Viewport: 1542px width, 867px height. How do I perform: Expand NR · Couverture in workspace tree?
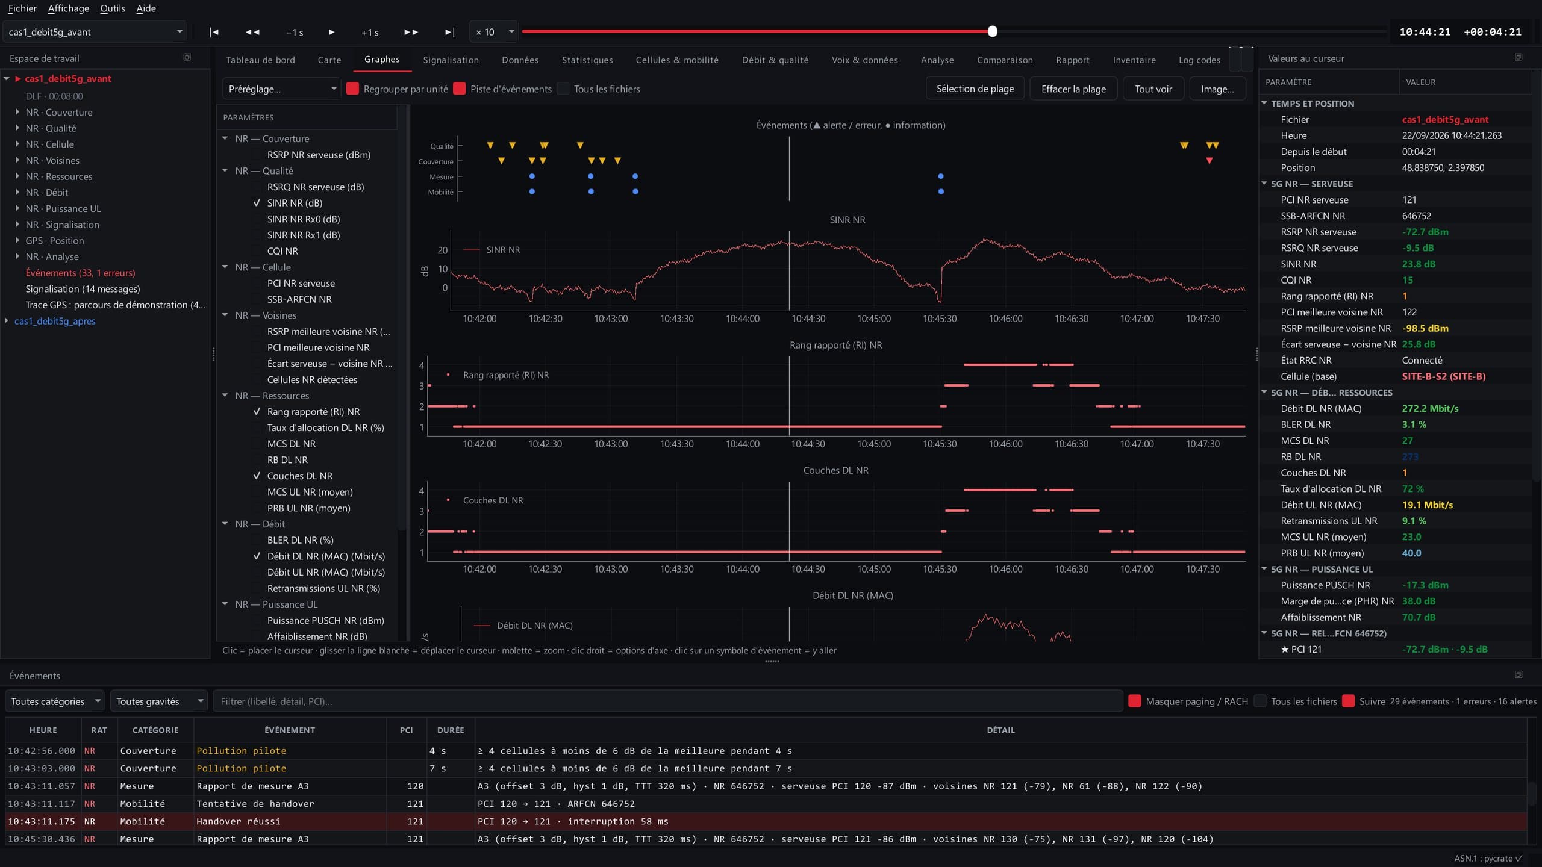[17, 112]
